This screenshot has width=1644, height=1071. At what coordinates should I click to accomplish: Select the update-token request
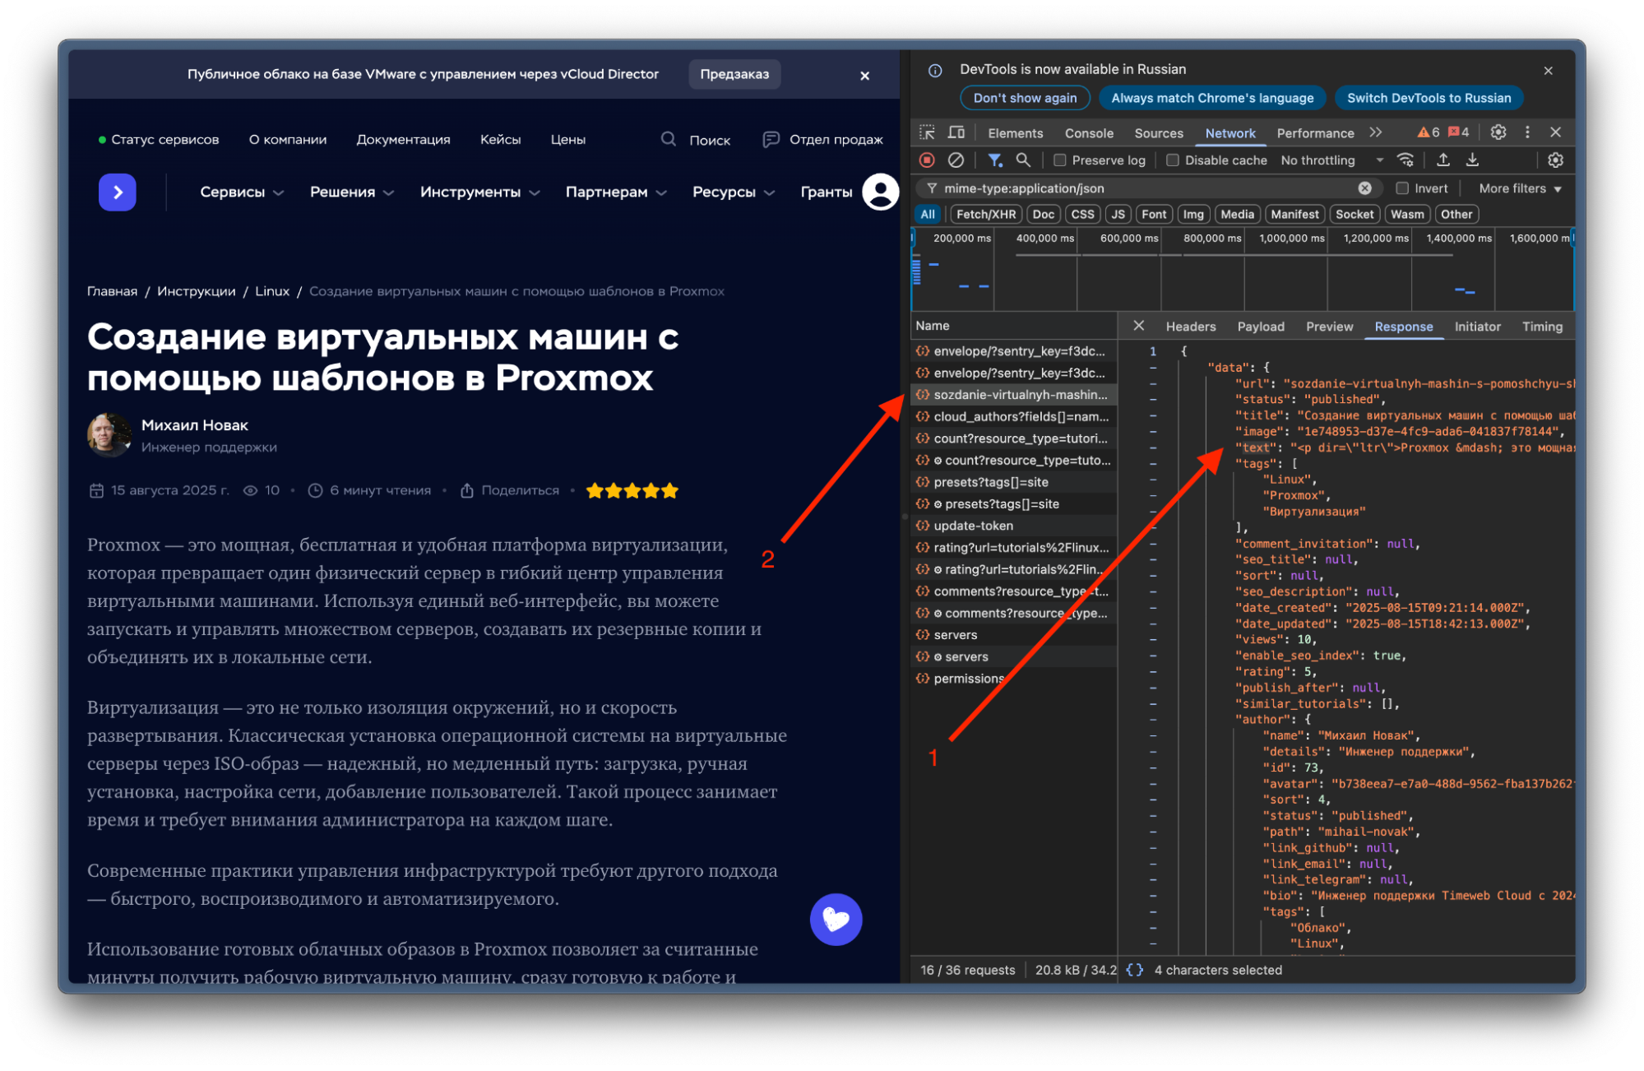[x=1013, y=526]
